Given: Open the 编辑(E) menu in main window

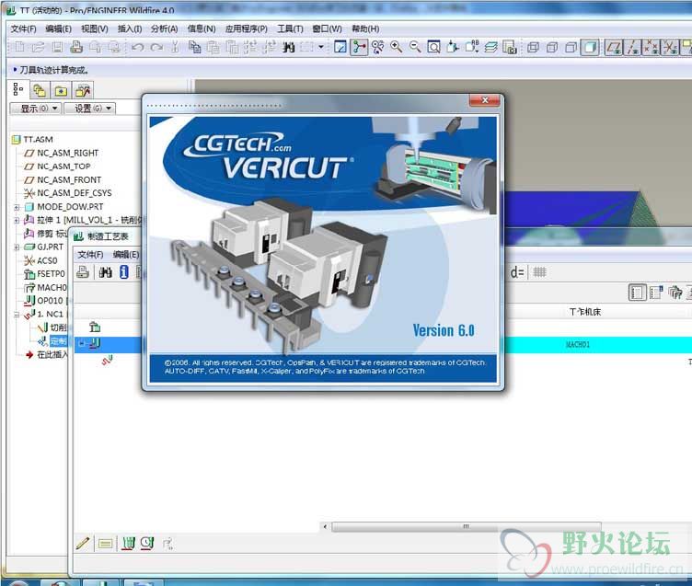Looking at the screenshot, I should tap(58, 29).
